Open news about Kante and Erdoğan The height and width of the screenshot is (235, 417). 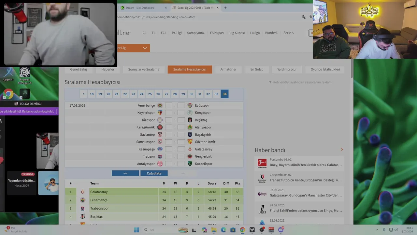(306, 180)
